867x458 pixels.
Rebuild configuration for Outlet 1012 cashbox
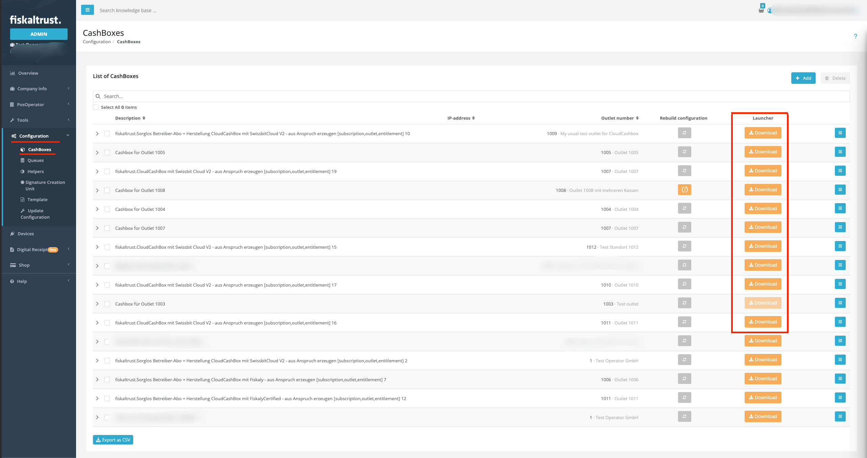tap(684, 246)
